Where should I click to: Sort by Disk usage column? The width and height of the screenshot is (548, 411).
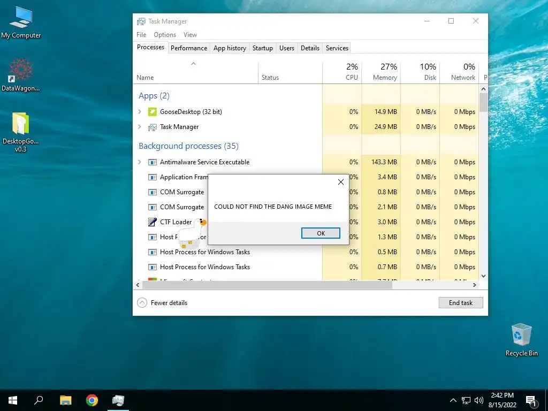tap(420, 73)
